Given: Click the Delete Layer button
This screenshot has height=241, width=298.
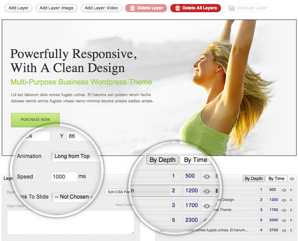Looking at the screenshot, I should 146,8.
